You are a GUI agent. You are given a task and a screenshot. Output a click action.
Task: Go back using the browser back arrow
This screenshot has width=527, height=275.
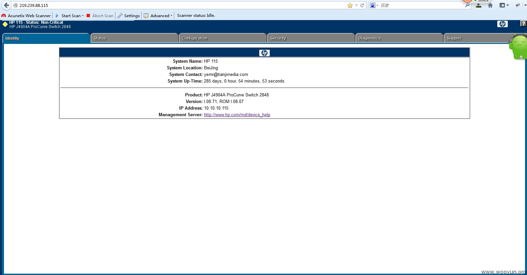(x=6, y=5)
